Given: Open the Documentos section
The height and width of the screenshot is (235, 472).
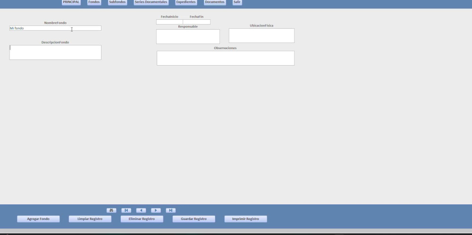Looking at the screenshot, I should (x=215, y=2).
